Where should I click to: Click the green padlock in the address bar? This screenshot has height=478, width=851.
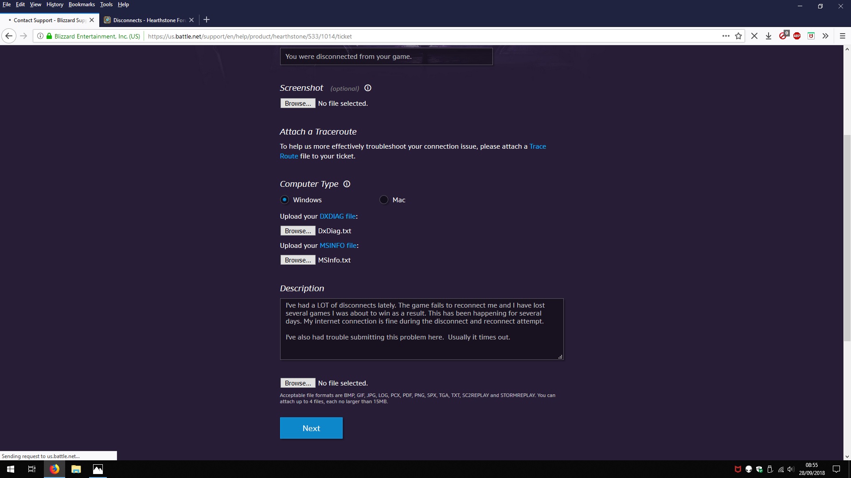coord(49,36)
